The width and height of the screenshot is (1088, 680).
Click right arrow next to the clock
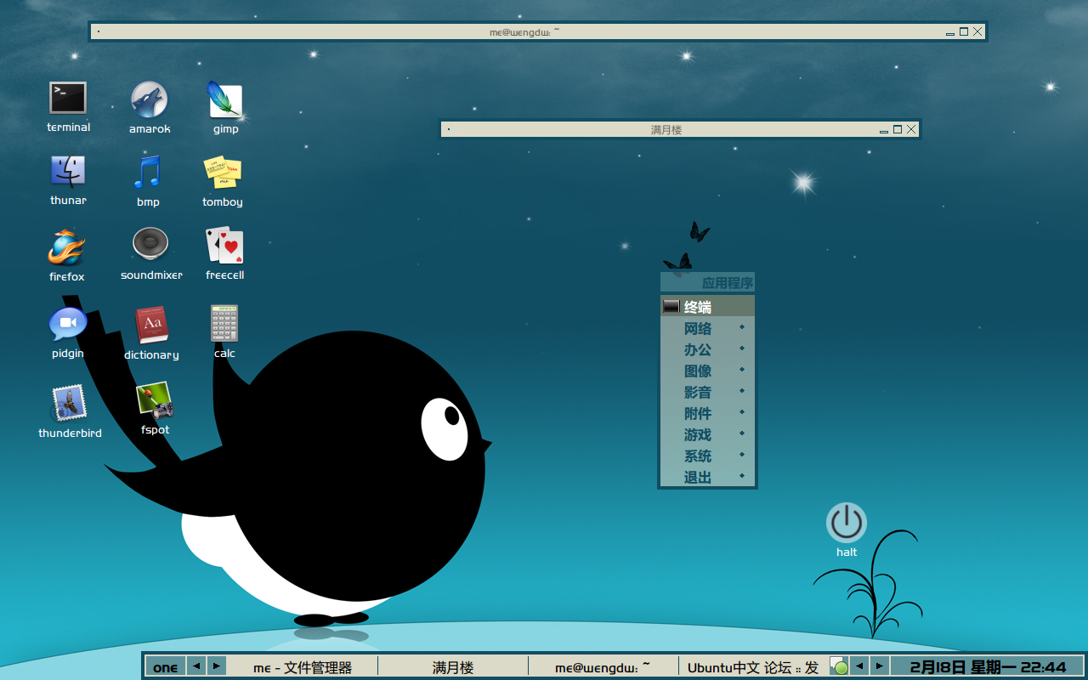coord(880,666)
